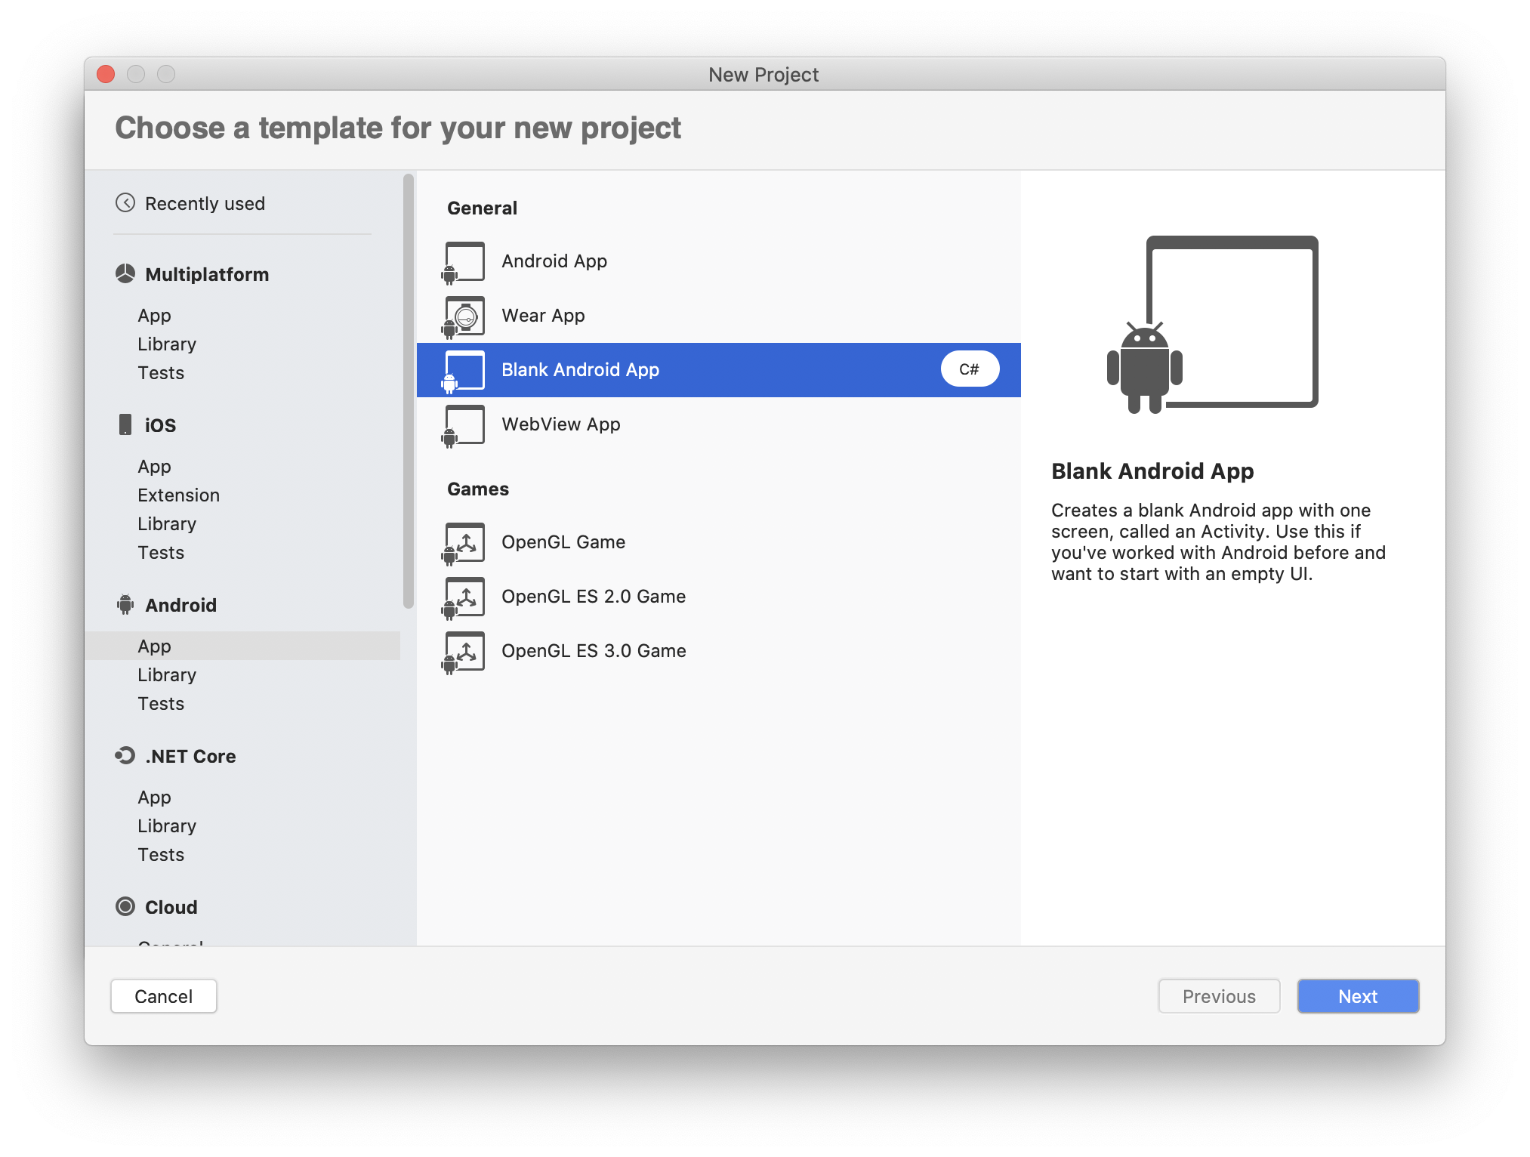The height and width of the screenshot is (1157, 1530).
Task: Select the OpenGL Game template icon
Action: coord(464,543)
